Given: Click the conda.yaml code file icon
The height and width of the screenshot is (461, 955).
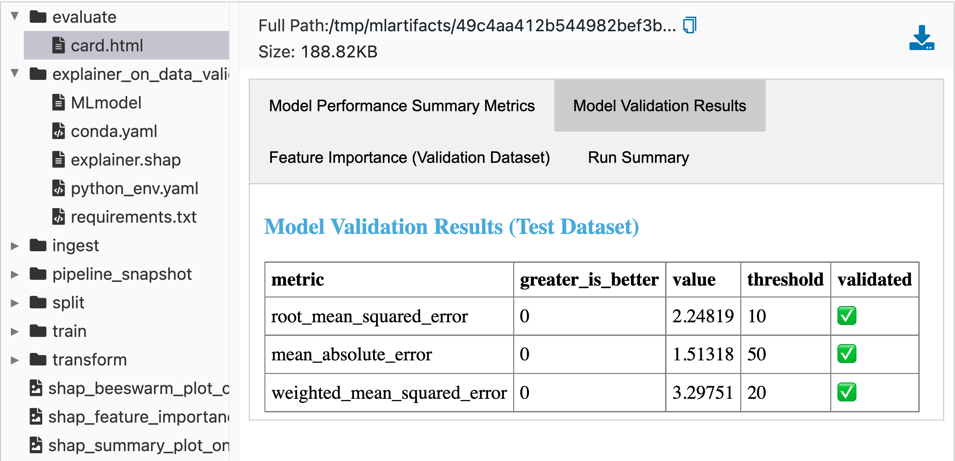Looking at the screenshot, I should coord(58,131).
